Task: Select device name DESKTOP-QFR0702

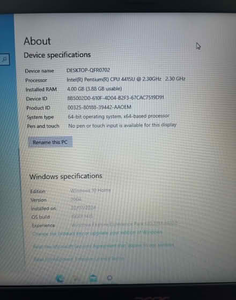Action: (88, 70)
